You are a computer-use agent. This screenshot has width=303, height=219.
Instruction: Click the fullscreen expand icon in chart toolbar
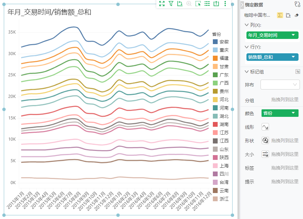(162, 3)
